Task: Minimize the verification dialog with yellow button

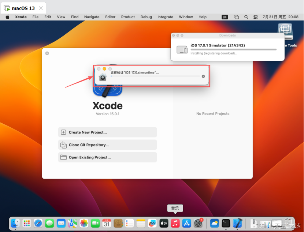Action: [104, 69]
